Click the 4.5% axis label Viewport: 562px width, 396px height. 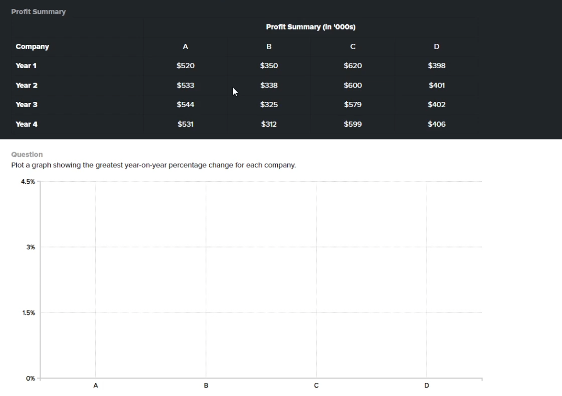[x=28, y=181]
